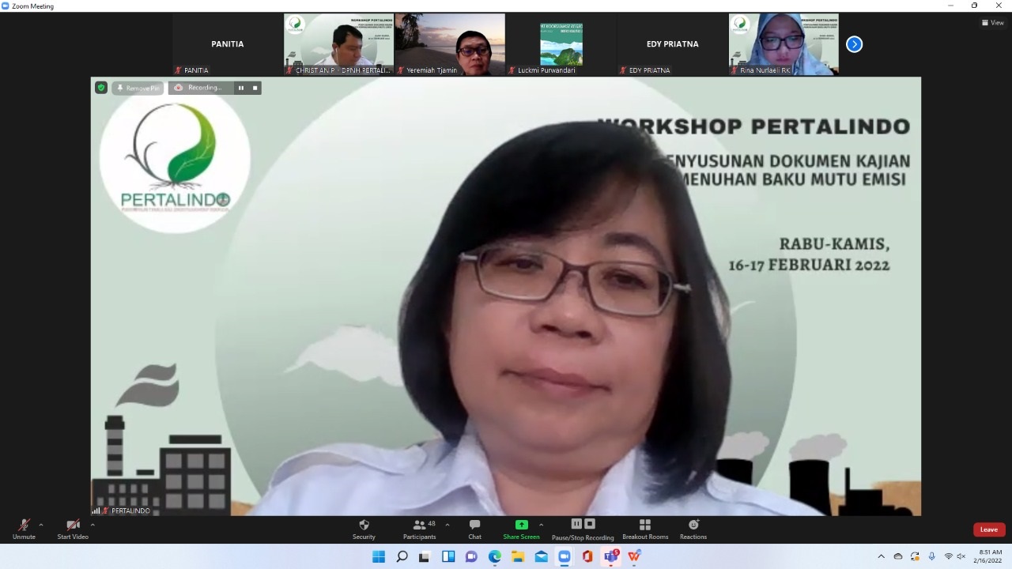Pause recording in the top-left recording indicator
Viewport: 1012px width, 569px height.
tap(241, 88)
